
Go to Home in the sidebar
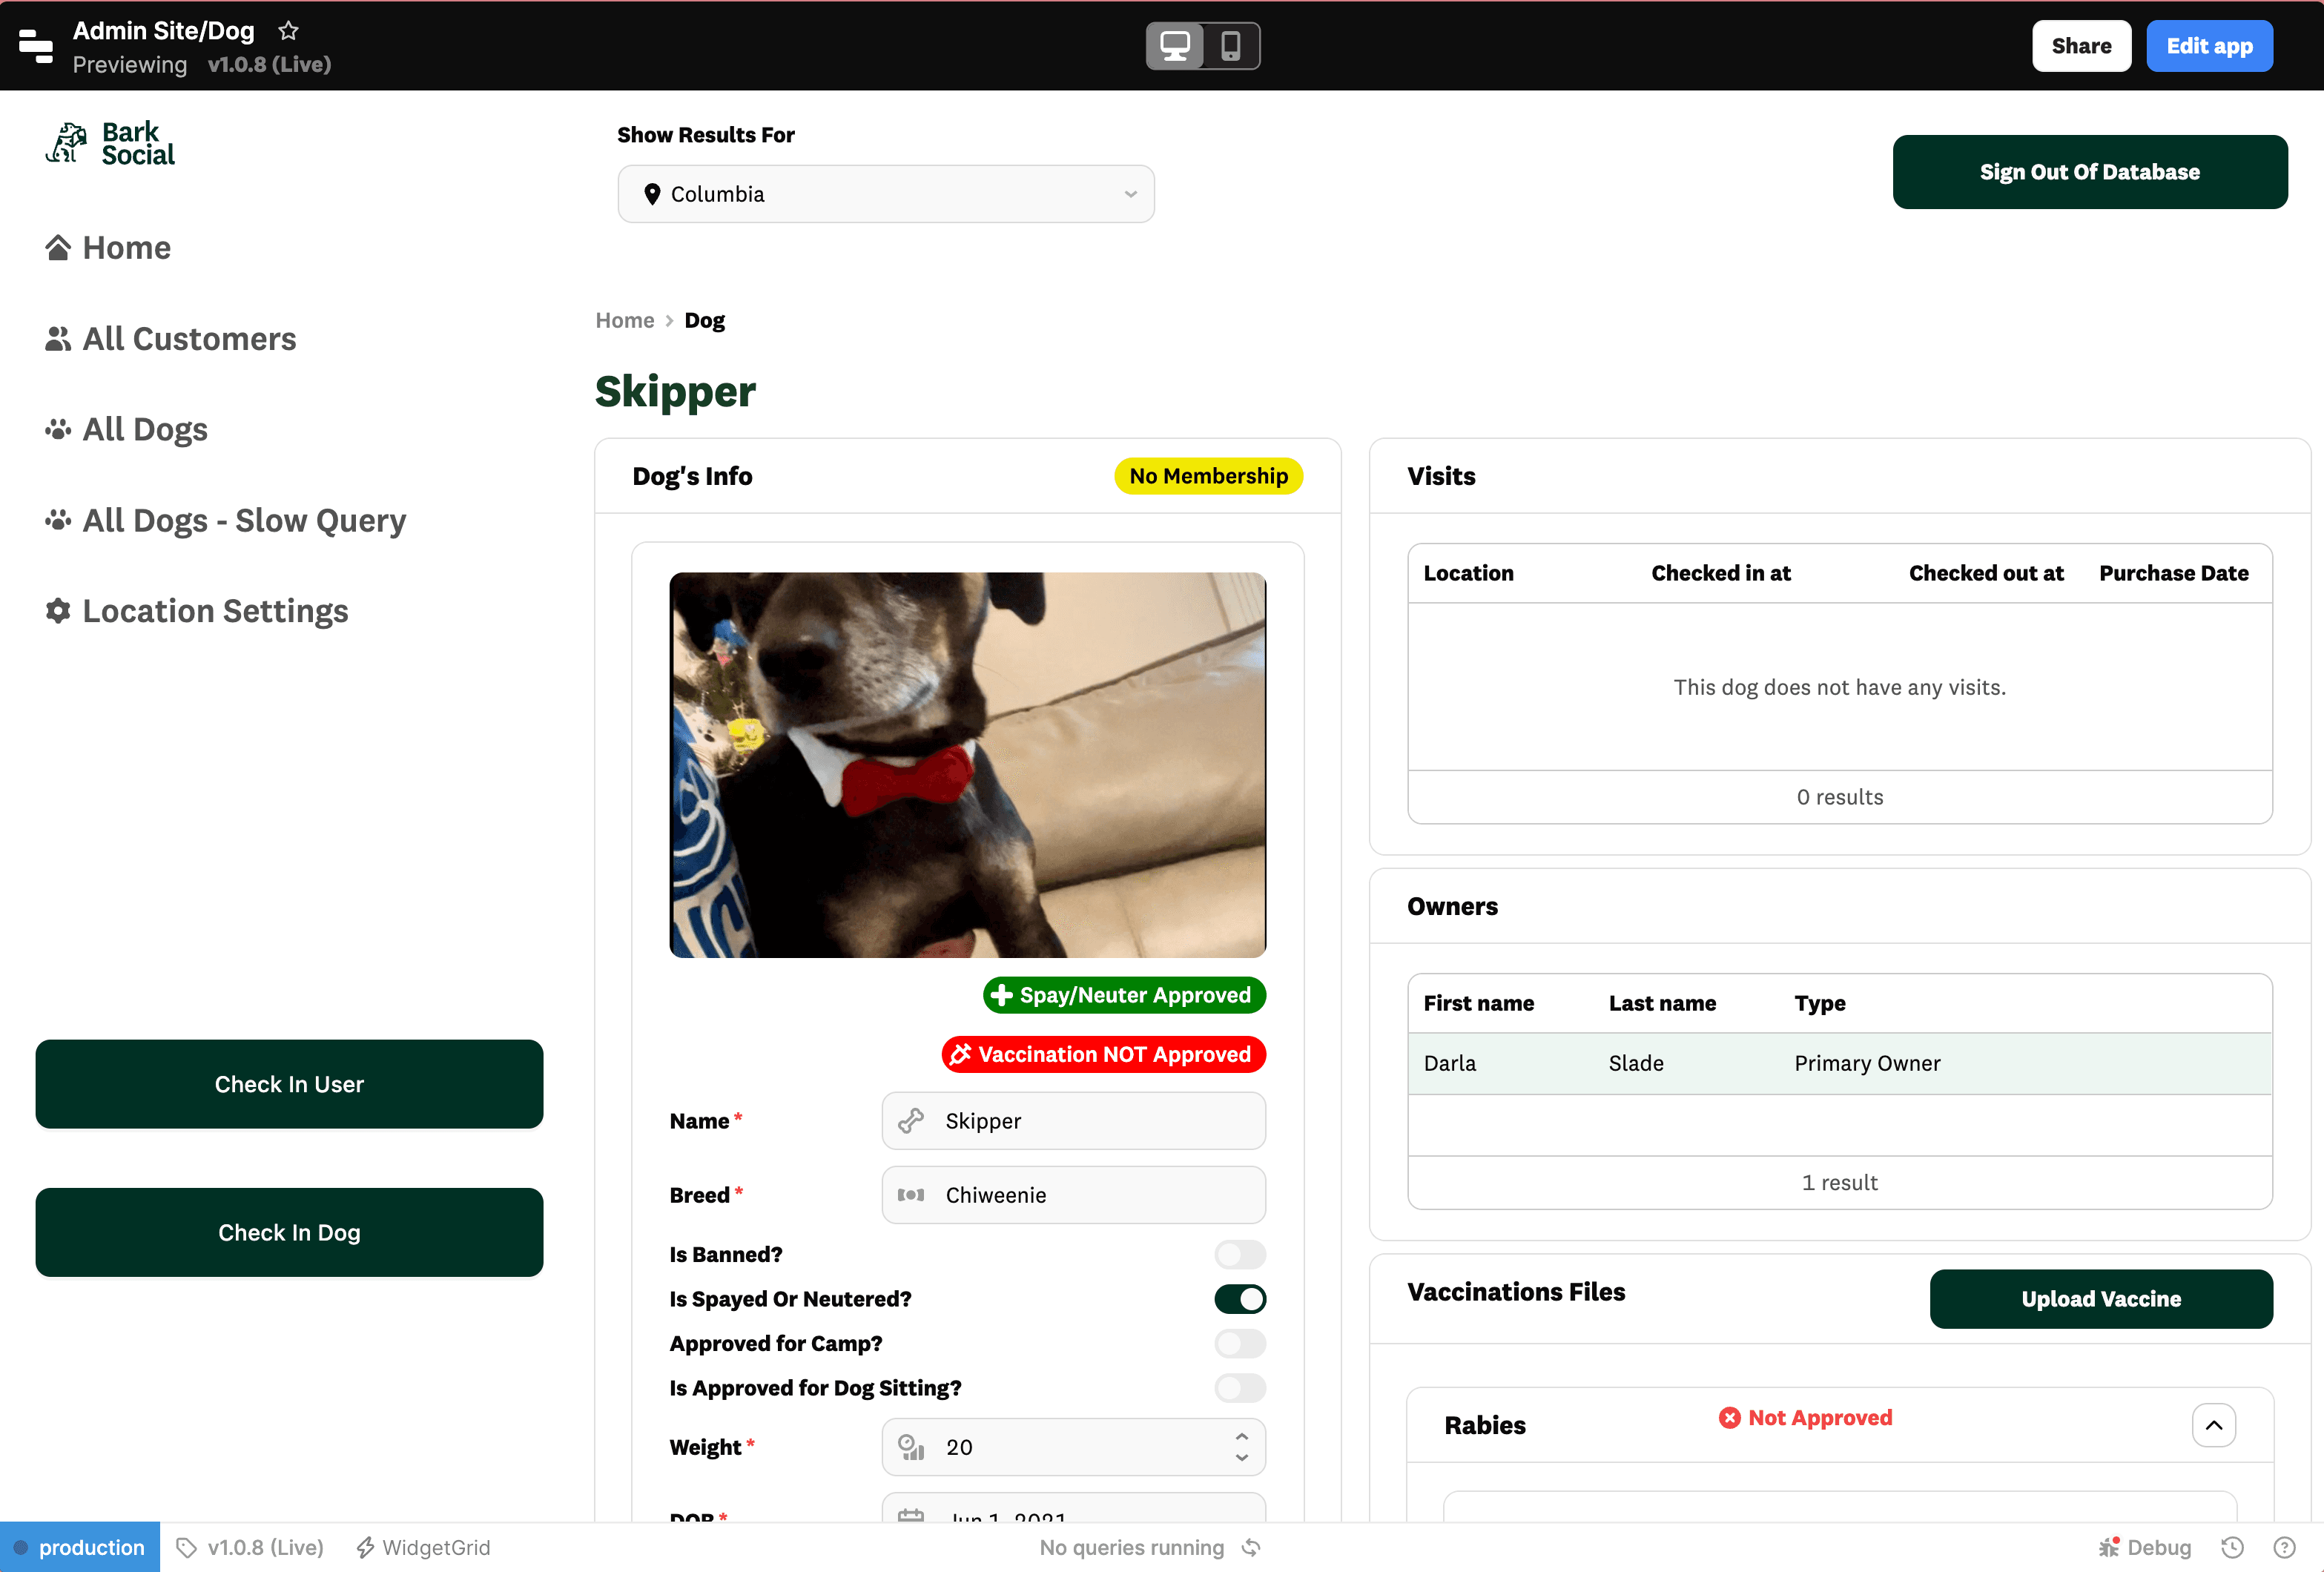pos(108,247)
